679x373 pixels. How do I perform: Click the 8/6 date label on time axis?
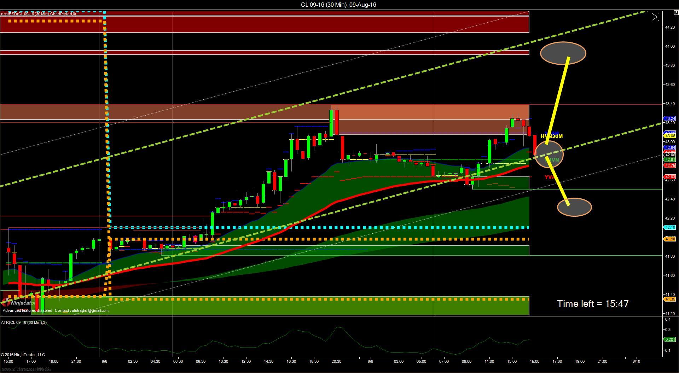click(104, 361)
